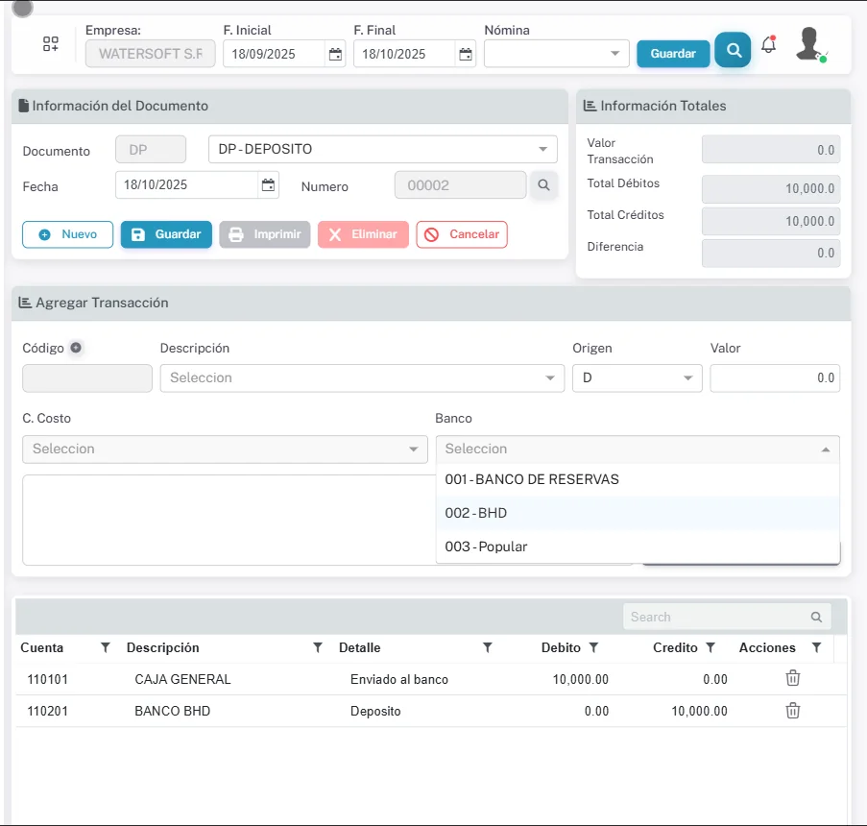Viewport: 867px width, 826px height.
Task: Filter the Debito column
Action: click(x=593, y=647)
